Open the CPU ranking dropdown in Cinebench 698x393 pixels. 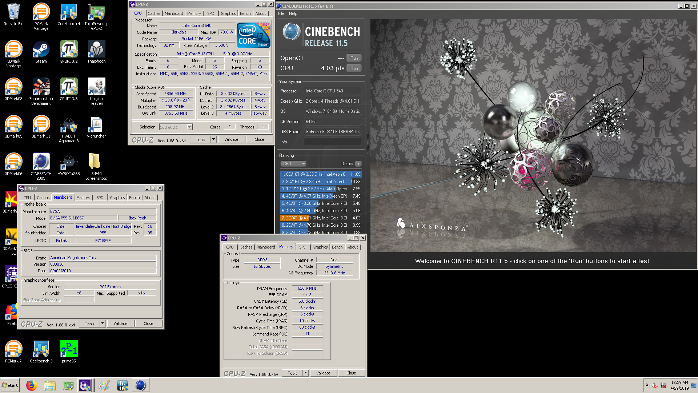pos(294,164)
